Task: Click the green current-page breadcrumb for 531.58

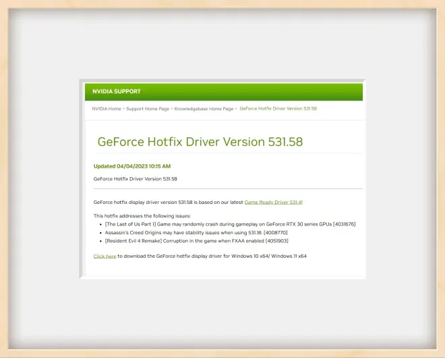Action: pyautogui.click(x=278, y=108)
